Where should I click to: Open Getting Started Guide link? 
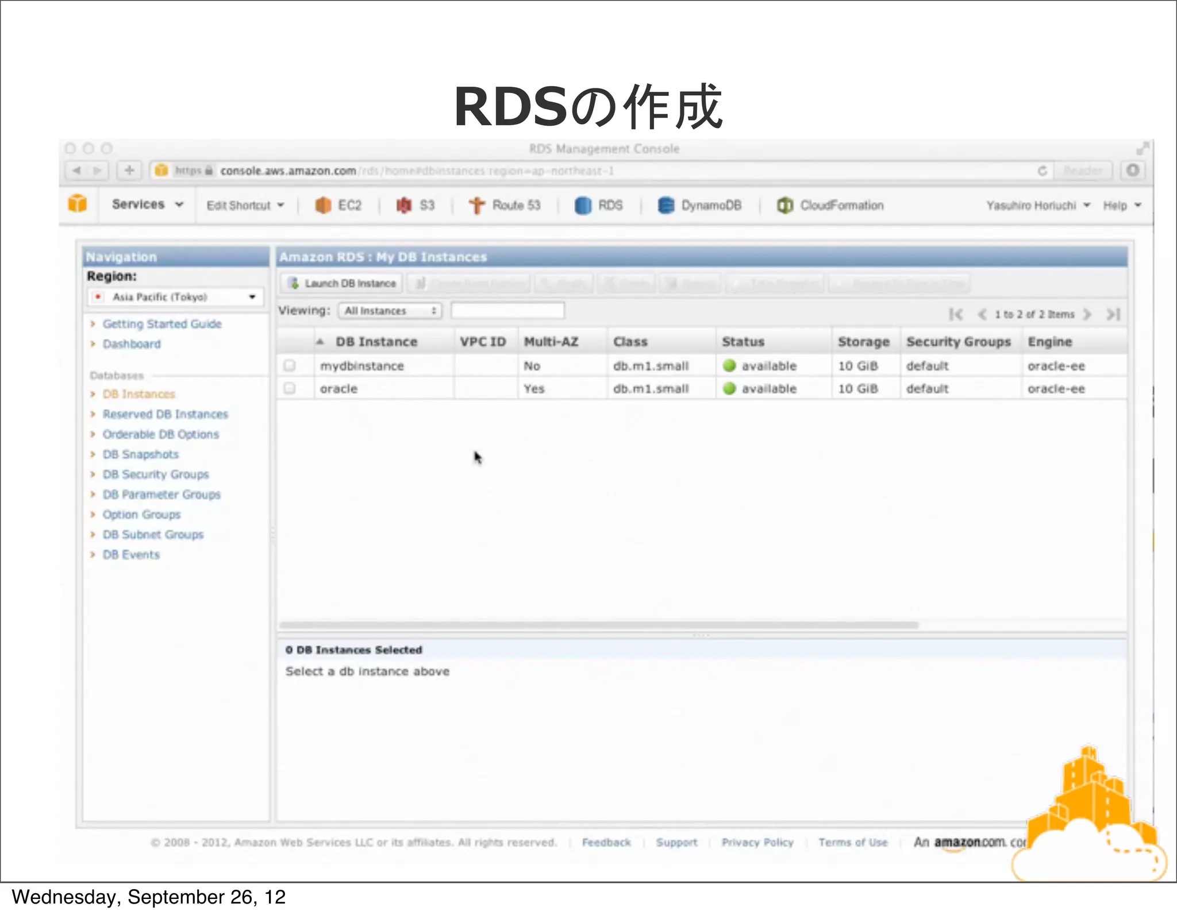162,324
